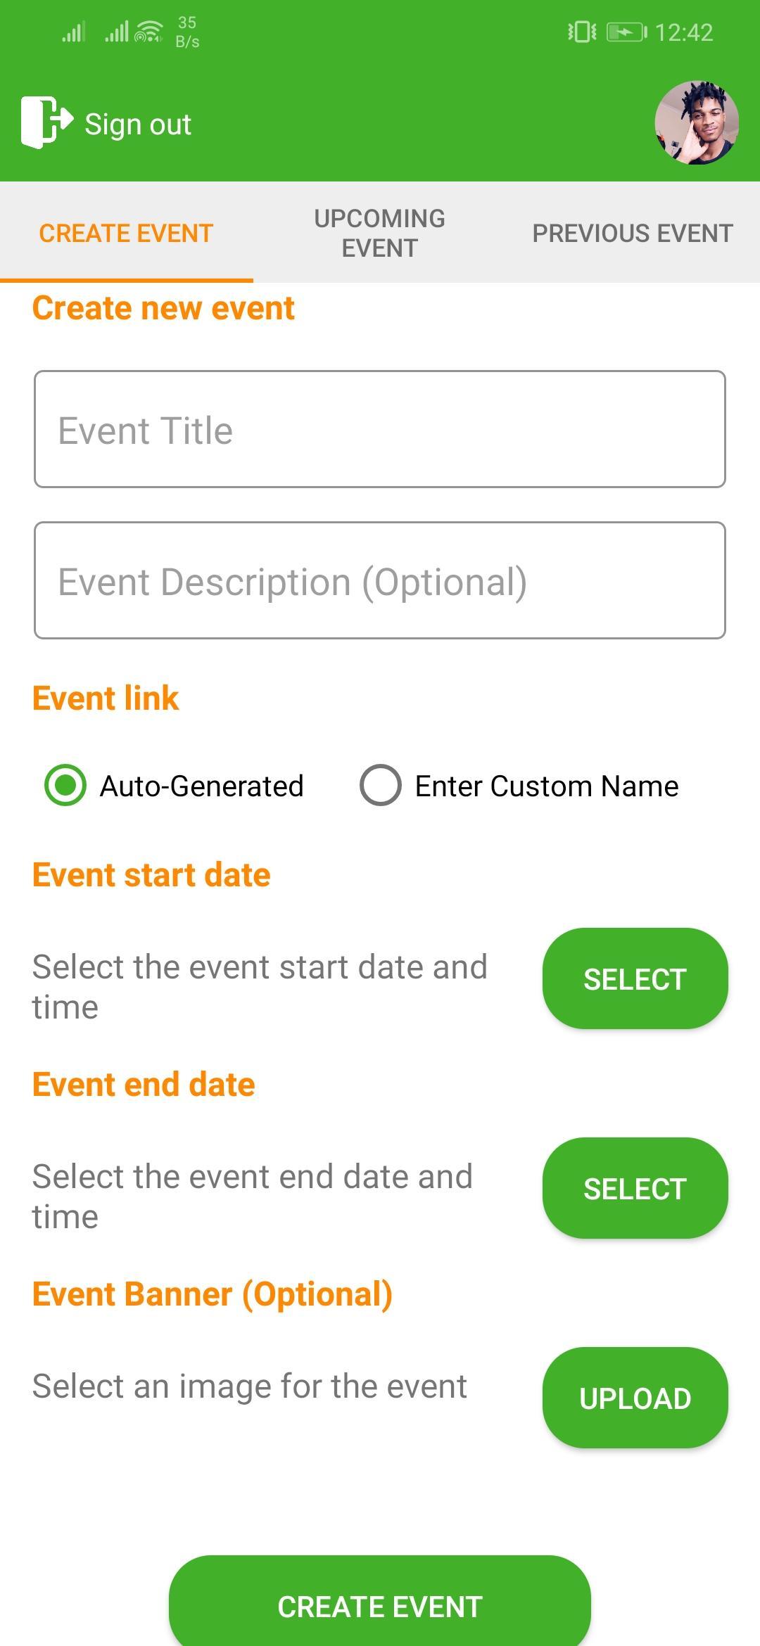Upload an event banner image

pos(635,1398)
